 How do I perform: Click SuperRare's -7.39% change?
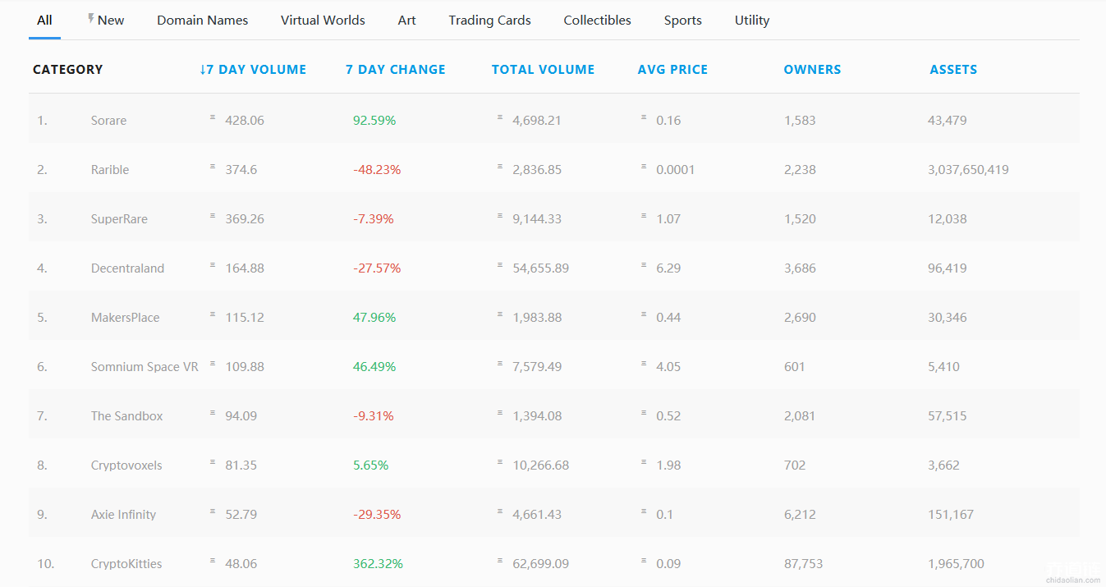click(374, 219)
